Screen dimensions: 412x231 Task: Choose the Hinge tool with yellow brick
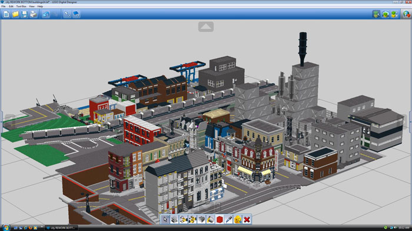click(184, 219)
